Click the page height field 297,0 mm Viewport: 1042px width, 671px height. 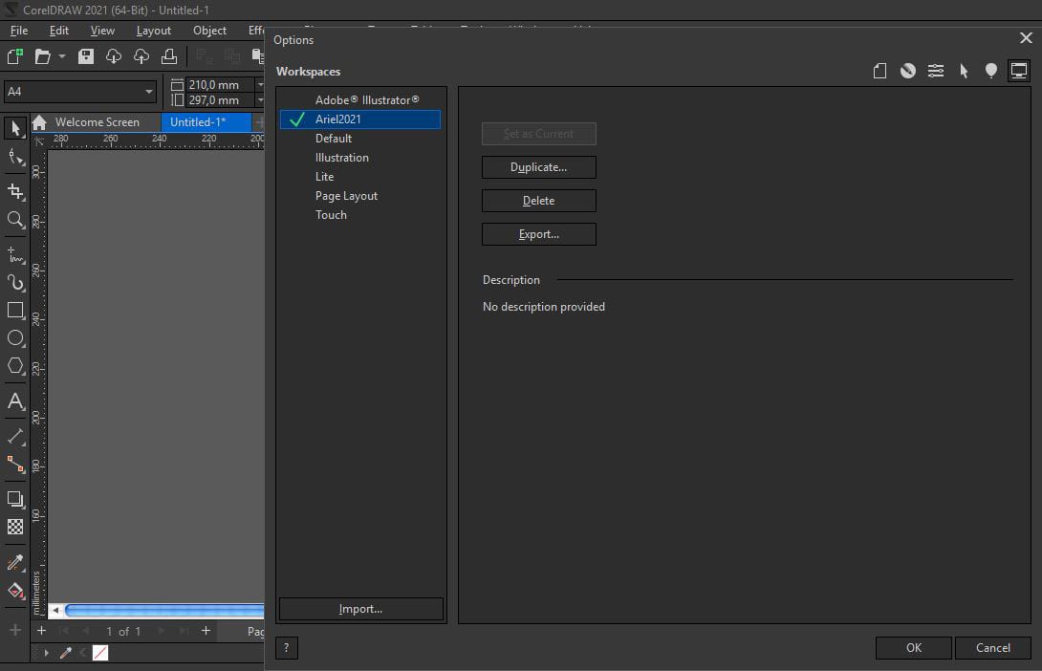click(221, 100)
